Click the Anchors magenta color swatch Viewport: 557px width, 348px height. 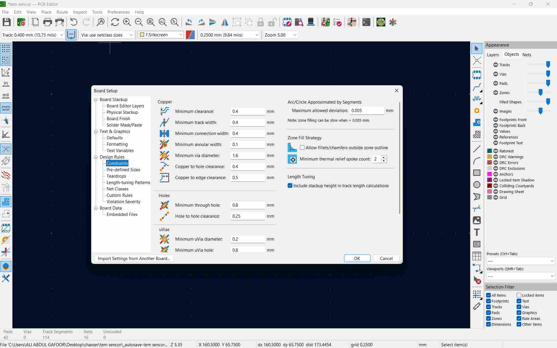490,174
